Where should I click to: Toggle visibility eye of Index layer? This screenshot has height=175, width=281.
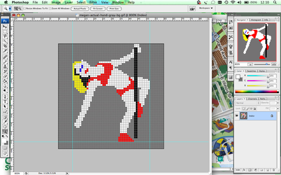pyautogui.click(x=237, y=116)
